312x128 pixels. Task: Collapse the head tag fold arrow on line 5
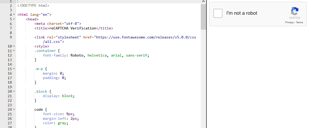(14, 19)
